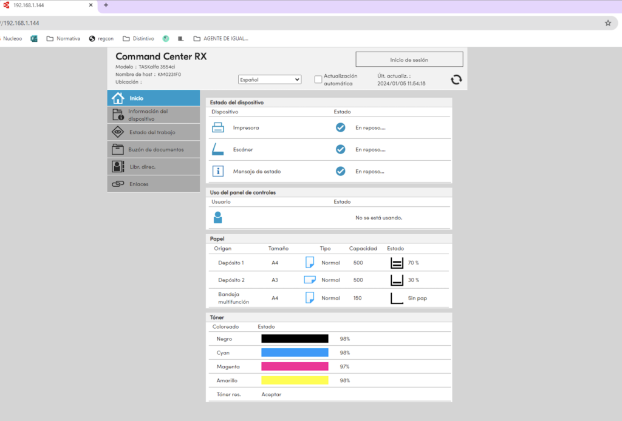Open Información del dispositivo menu

(154, 115)
